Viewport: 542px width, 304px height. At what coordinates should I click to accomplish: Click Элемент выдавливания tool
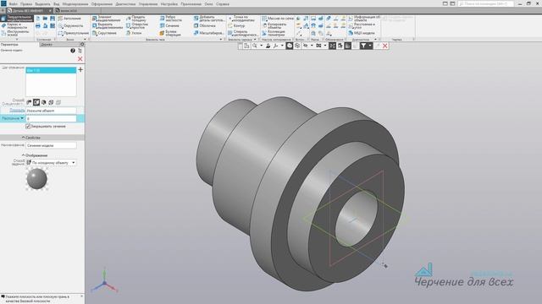(x=108, y=19)
